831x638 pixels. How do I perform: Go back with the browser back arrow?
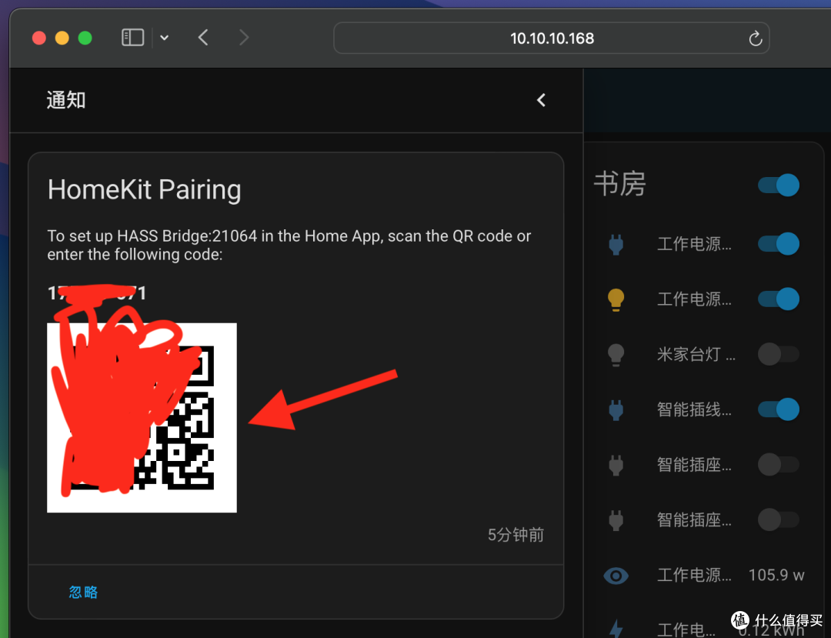click(203, 38)
